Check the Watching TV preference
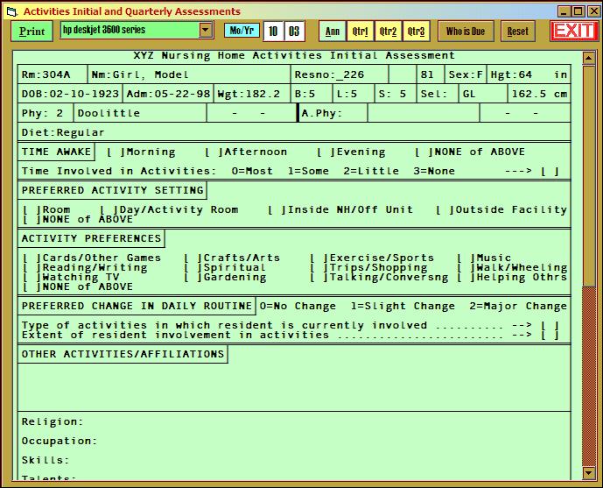 (x=32, y=277)
